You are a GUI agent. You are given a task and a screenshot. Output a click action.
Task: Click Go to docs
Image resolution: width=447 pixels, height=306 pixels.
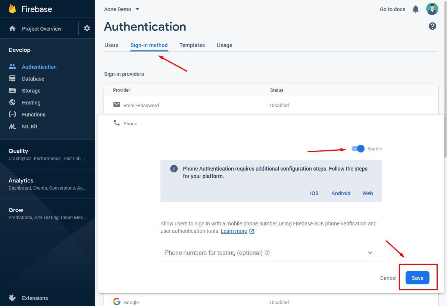(x=392, y=9)
